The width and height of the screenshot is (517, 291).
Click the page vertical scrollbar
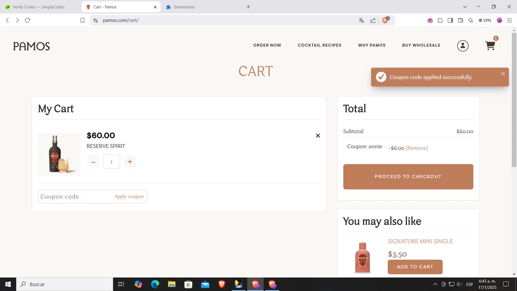pos(514,100)
